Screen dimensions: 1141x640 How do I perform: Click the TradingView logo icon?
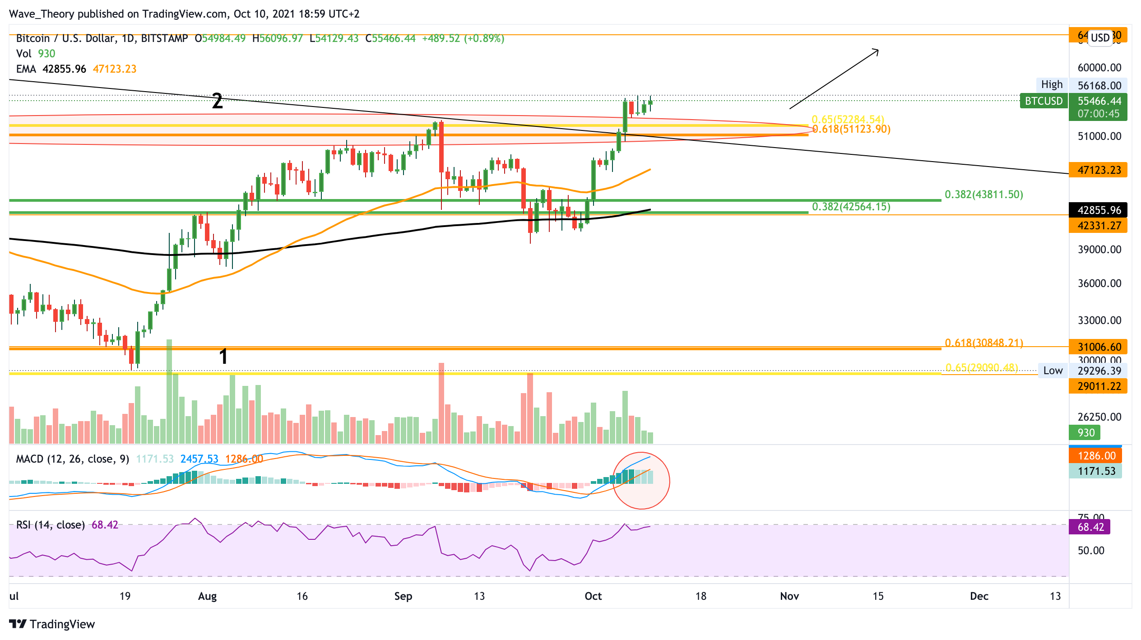(18, 624)
